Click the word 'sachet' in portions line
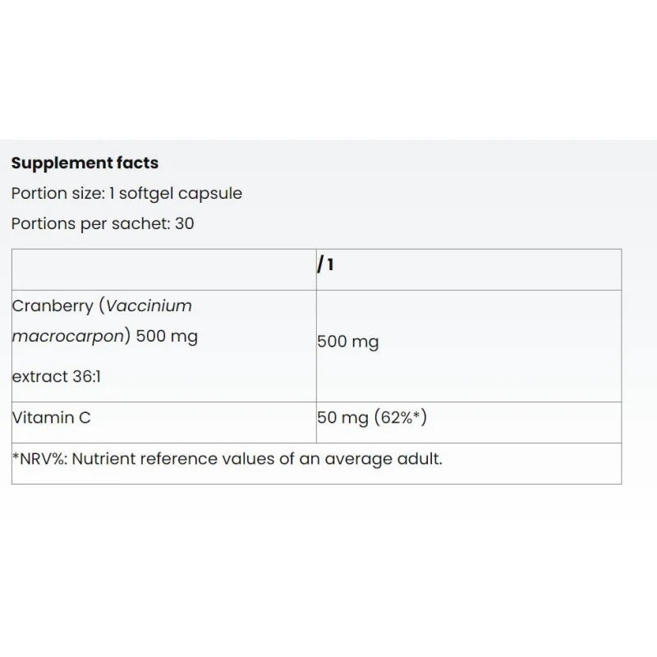 tap(140, 223)
